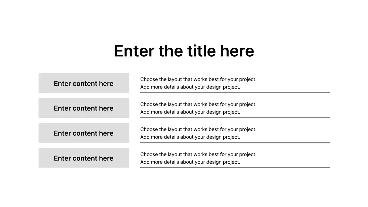Select the third "Enter content here" box
The image size is (368, 207).
(x=84, y=133)
